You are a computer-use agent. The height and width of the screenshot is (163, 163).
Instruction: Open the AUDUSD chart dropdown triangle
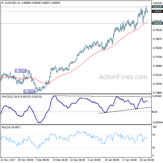[3, 3]
